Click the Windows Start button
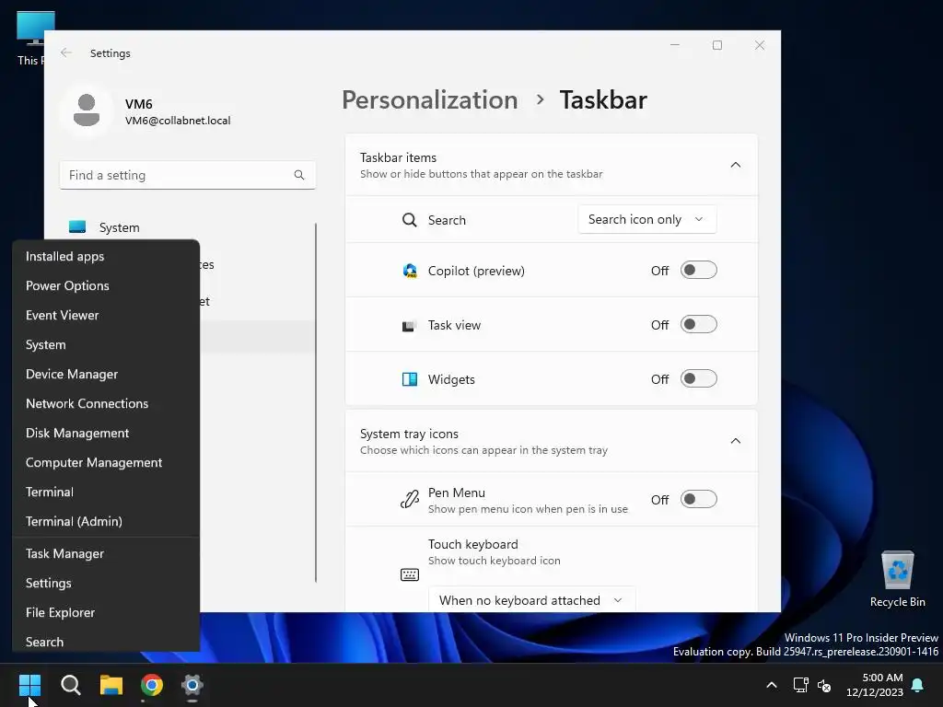Image resolution: width=943 pixels, height=707 pixels. coord(29,685)
